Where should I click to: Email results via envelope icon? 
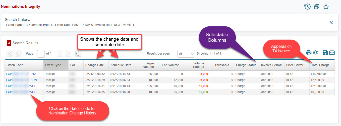(332, 53)
